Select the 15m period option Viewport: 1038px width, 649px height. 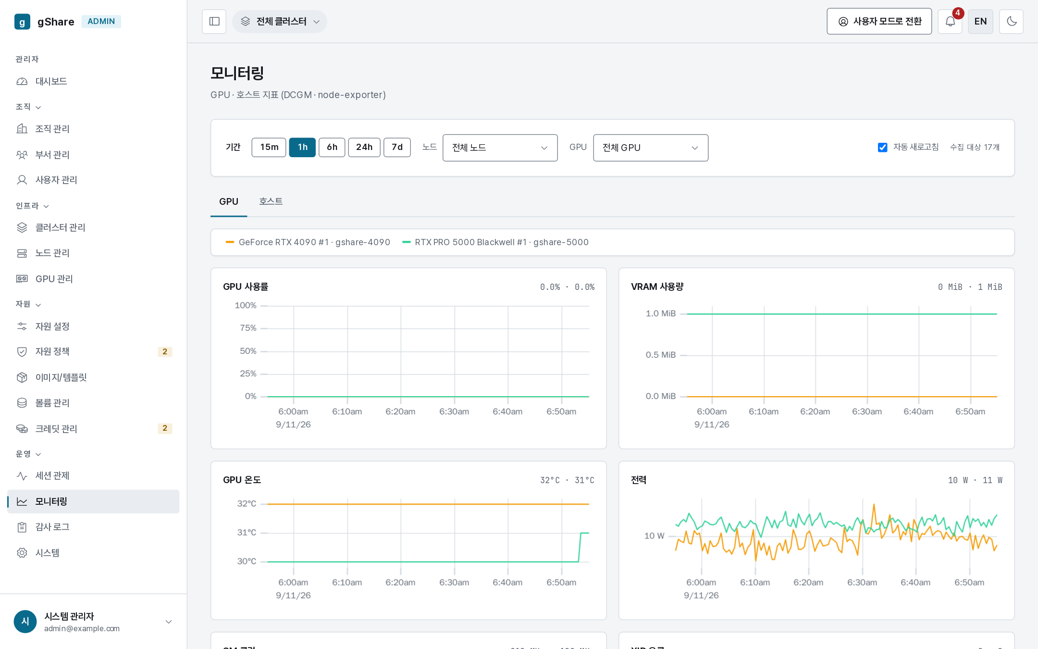(x=269, y=147)
